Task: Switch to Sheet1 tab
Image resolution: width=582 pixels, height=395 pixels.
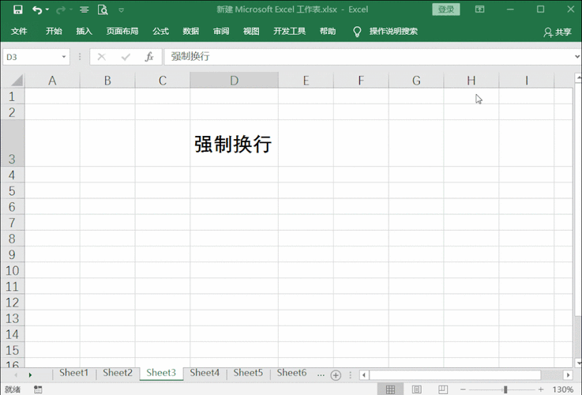Action: pyautogui.click(x=74, y=373)
